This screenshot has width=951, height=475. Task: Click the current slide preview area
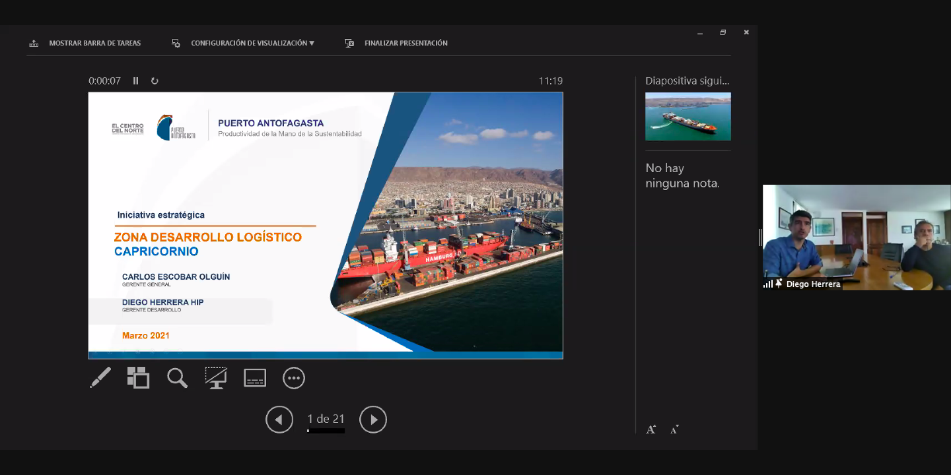tap(326, 225)
